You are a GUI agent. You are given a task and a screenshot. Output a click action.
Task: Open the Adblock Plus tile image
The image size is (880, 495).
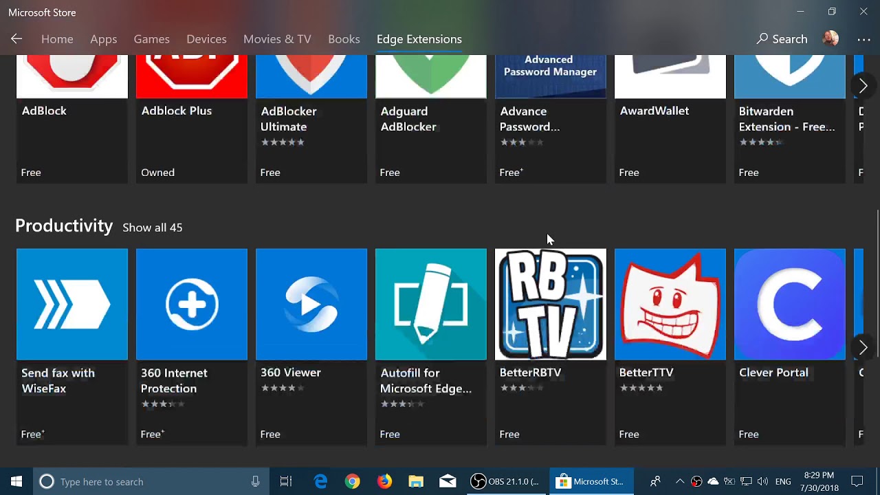tap(192, 77)
